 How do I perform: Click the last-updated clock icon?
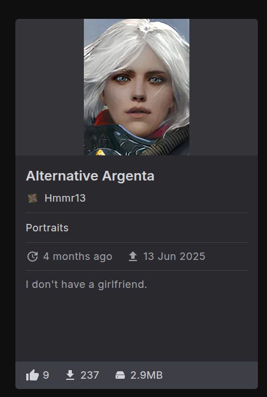pos(33,256)
